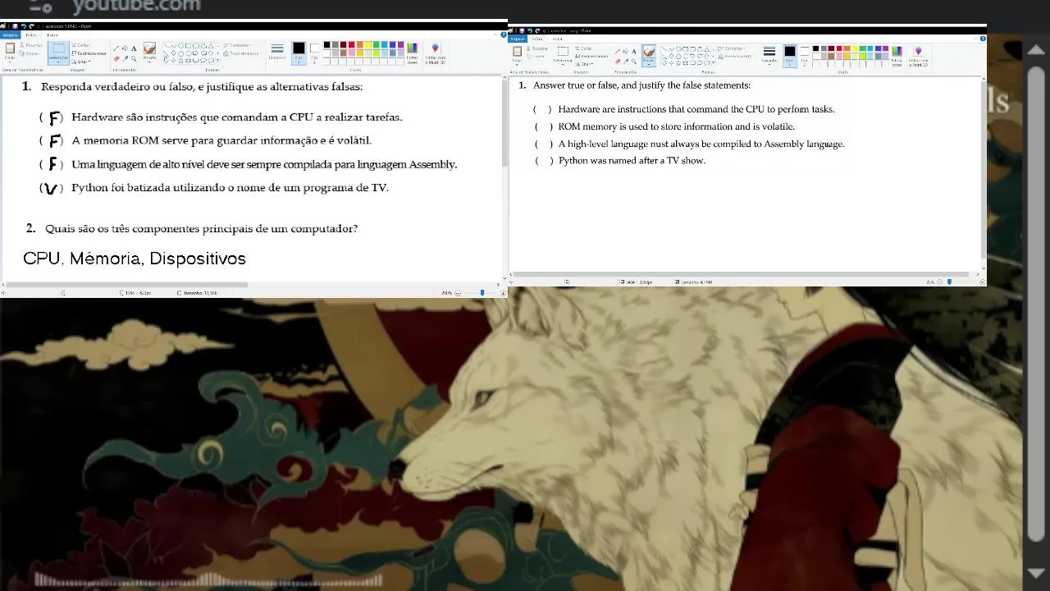Click Copiar in left Paint window
Image resolution: width=1050 pixels, height=591 pixels.
click(x=30, y=53)
